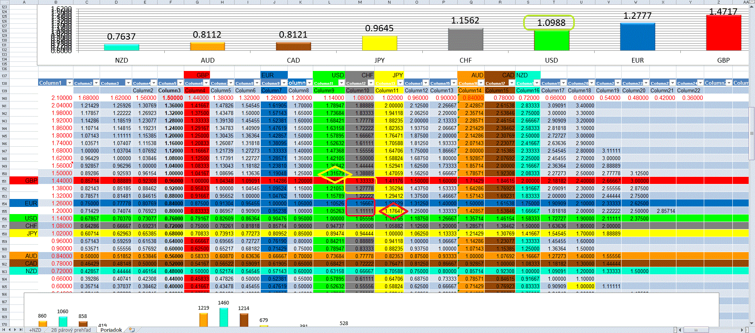Select the red GBP row label cell
Image resolution: width=755 pixels, height=333 pixels.
(x=24, y=181)
